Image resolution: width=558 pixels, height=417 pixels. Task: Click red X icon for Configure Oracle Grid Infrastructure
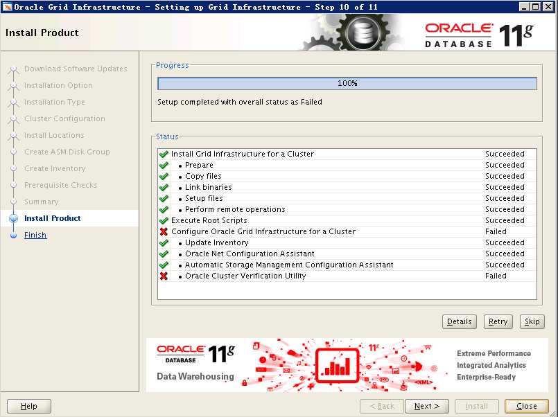[164, 231]
